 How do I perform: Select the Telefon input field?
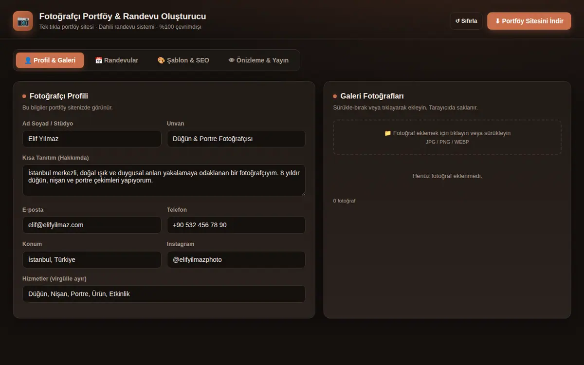(236, 225)
